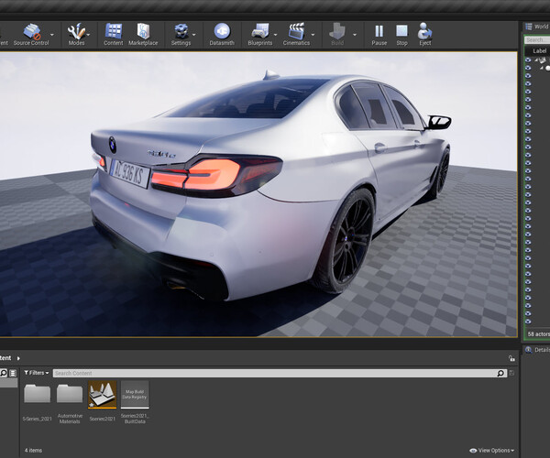
Task: Select the 5series2021_BuiltData asset thumbnail
Action: point(135,395)
